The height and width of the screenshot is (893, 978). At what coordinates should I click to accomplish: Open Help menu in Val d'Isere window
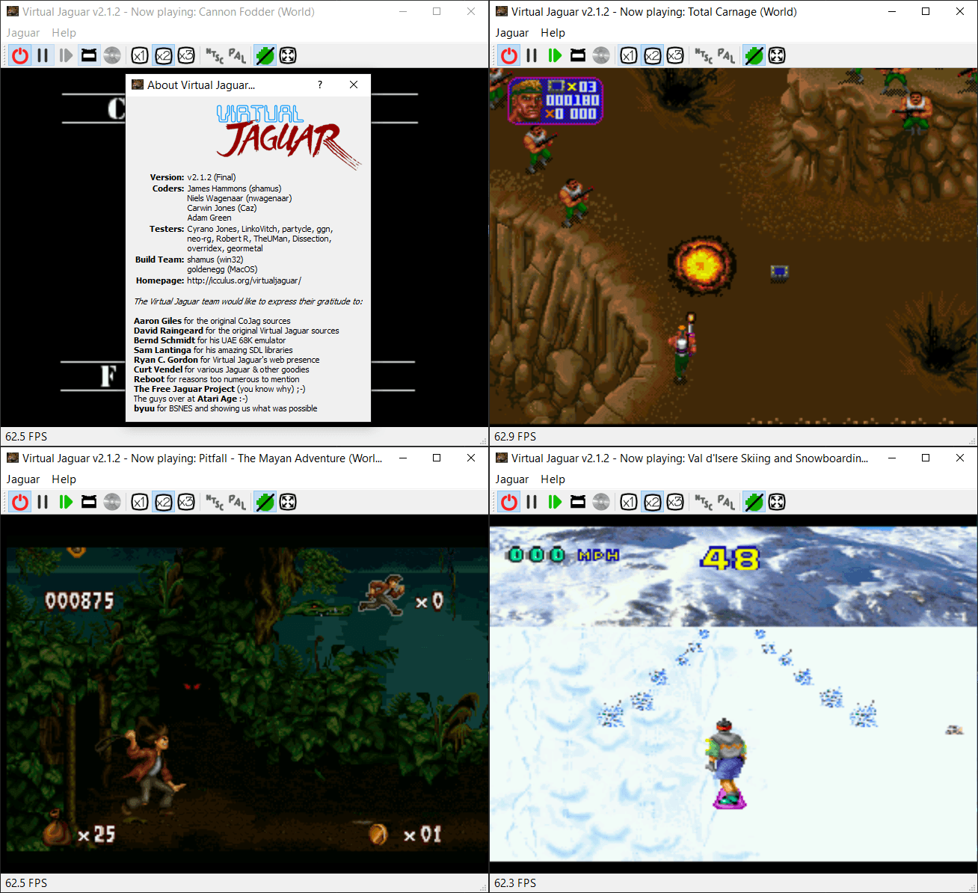553,479
